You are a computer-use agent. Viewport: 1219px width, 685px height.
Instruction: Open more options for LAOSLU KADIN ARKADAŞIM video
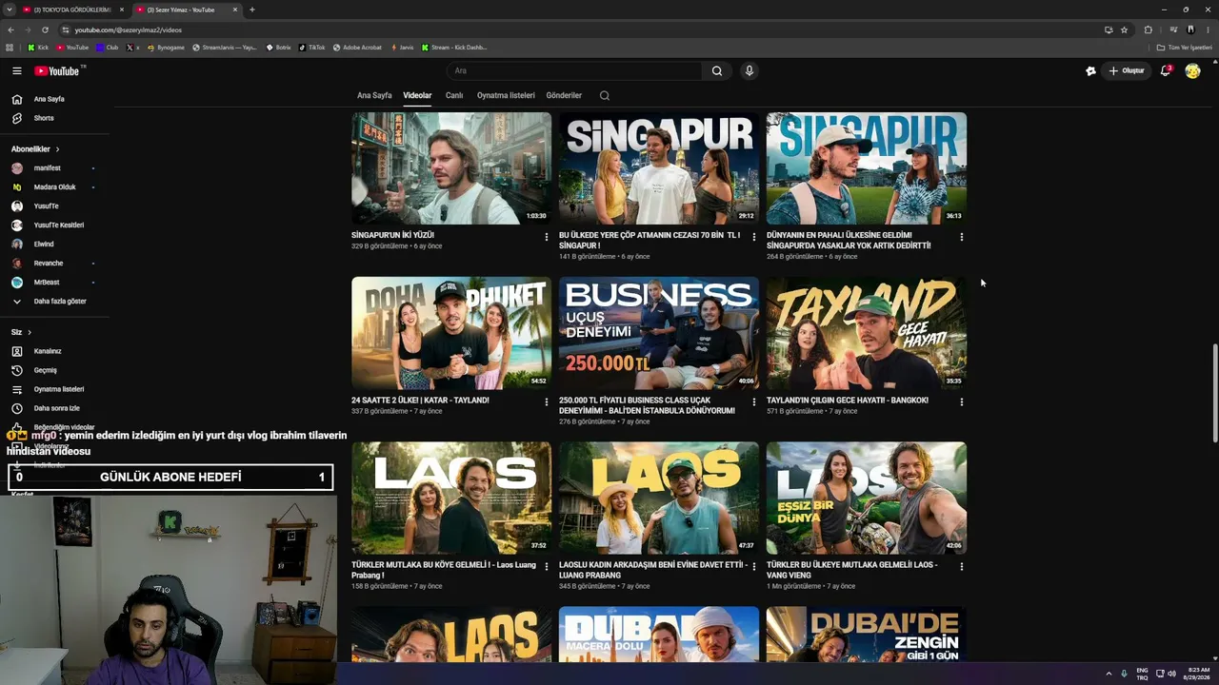tap(754, 566)
